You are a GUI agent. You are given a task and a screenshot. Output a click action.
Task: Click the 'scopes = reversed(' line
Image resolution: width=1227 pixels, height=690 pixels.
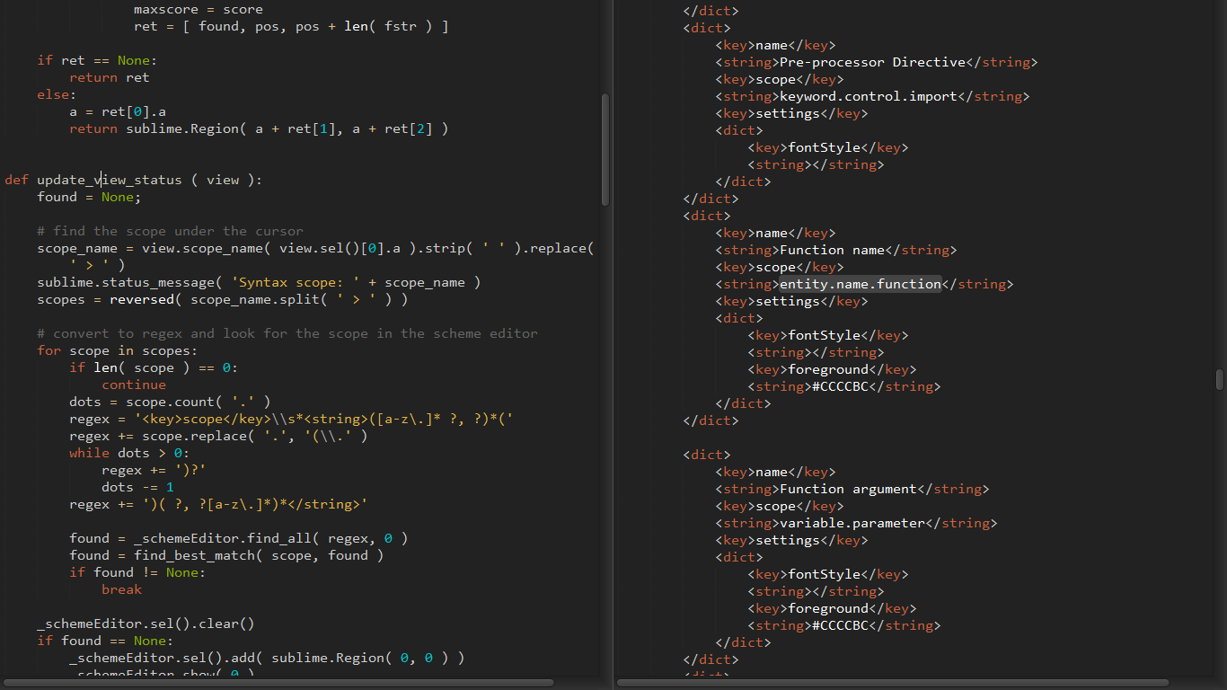pos(223,300)
